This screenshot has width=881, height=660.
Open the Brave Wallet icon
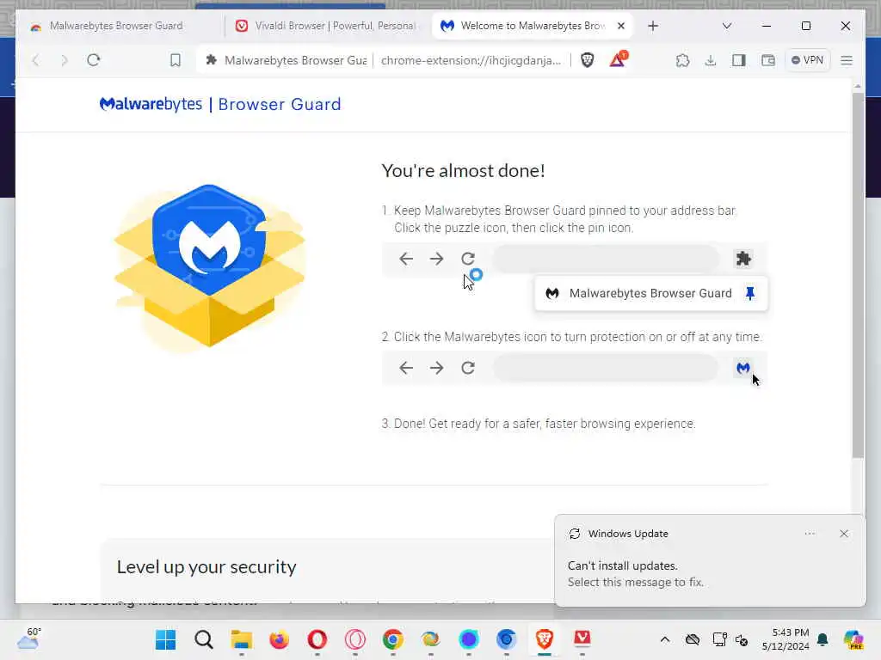(x=768, y=60)
